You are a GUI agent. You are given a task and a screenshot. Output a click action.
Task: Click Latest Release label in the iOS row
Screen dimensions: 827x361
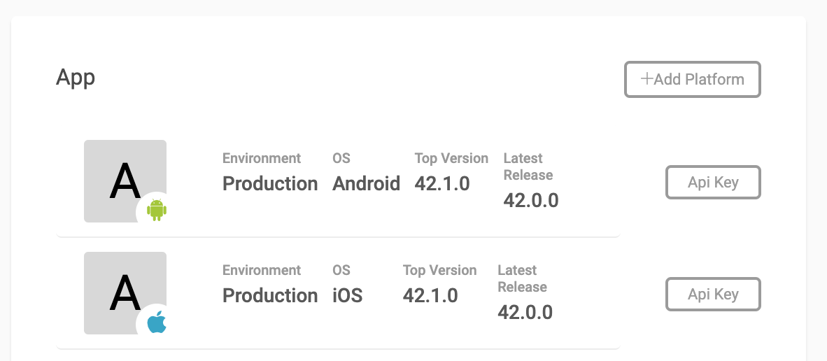point(522,278)
